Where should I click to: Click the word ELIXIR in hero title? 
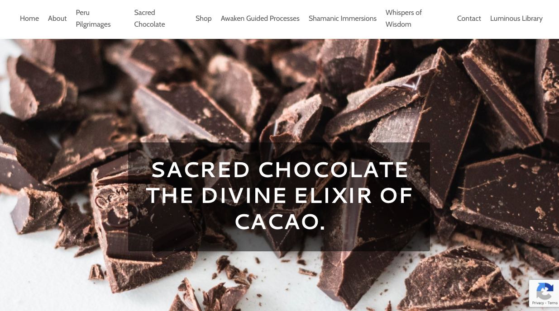pyautogui.click(x=333, y=196)
